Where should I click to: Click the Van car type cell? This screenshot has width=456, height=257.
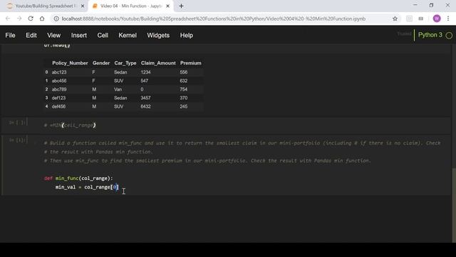pyautogui.click(x=118, y=89)
